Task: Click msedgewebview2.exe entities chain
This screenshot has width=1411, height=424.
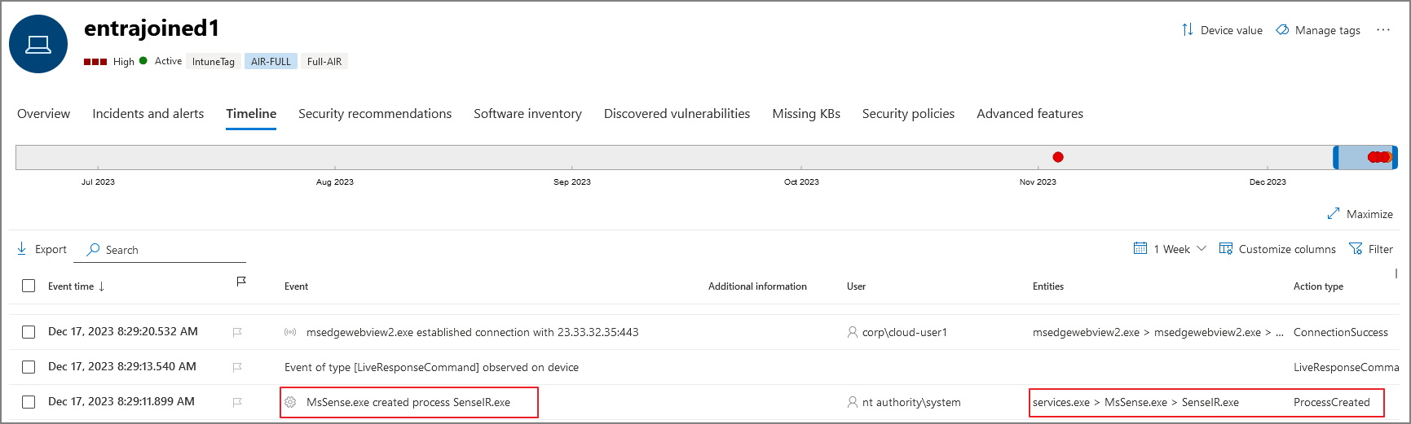Action: (1157, 332)
